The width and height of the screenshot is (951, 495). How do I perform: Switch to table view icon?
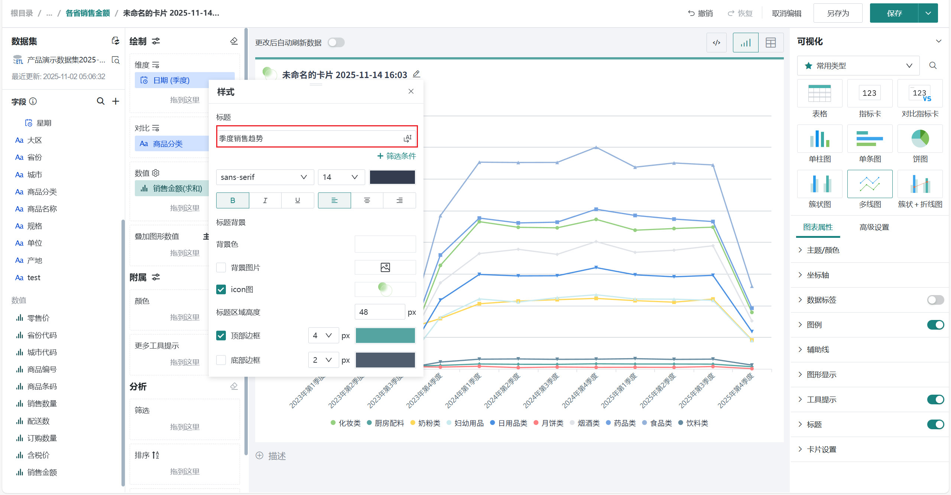click(770, 43)
